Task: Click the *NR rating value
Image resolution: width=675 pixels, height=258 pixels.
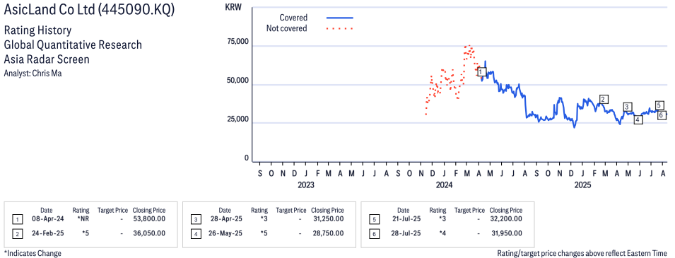Action: point(83,219)
